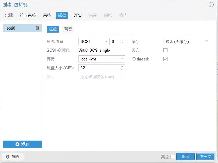Open the 确认 confirm tab

(123, 15)
